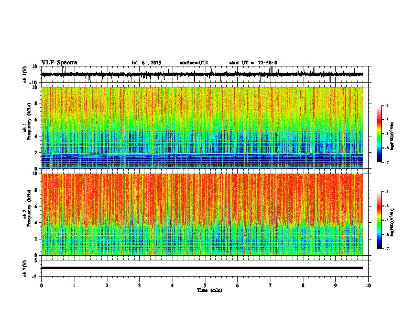Click the "3" tick on the time axis
Image resolution: width=415 pixels, height=320 pixels.
pyautogui.click(x=139, y=285)
